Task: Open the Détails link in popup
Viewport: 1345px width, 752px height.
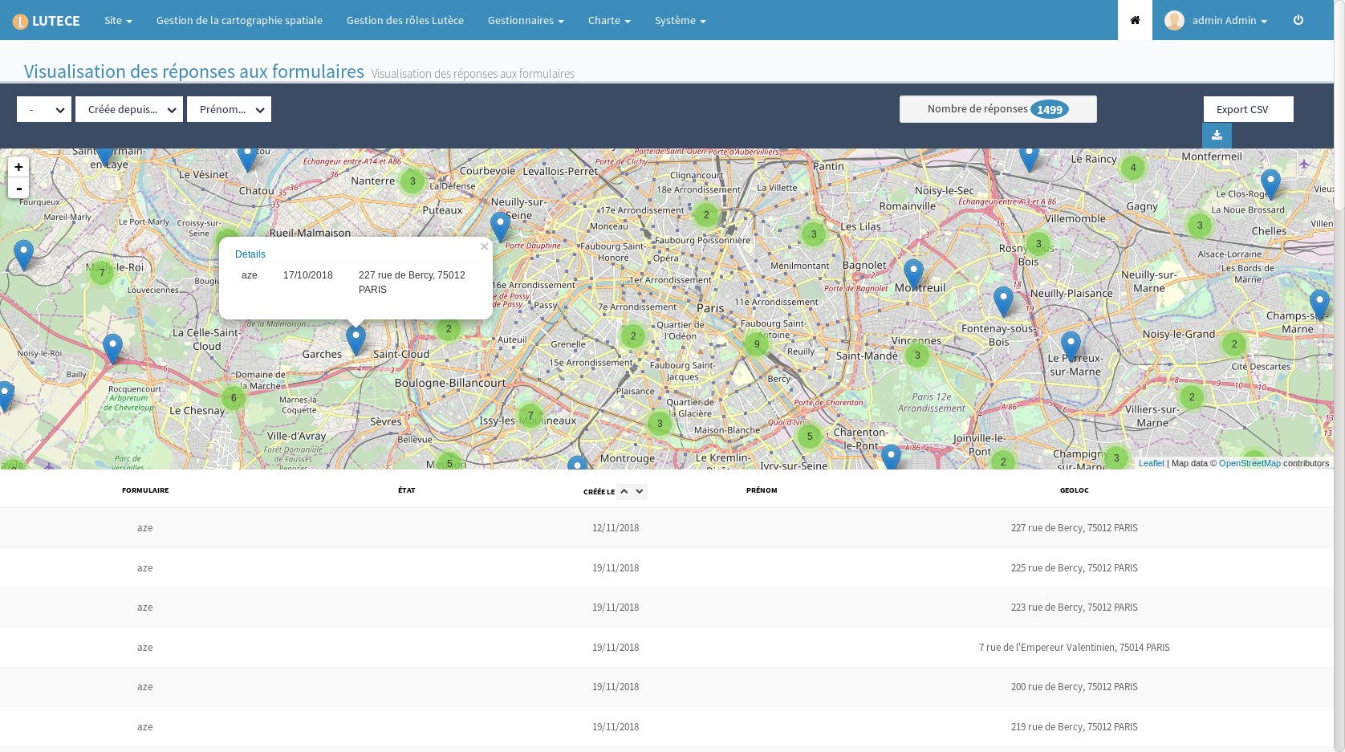Action: tap(250, 254)
